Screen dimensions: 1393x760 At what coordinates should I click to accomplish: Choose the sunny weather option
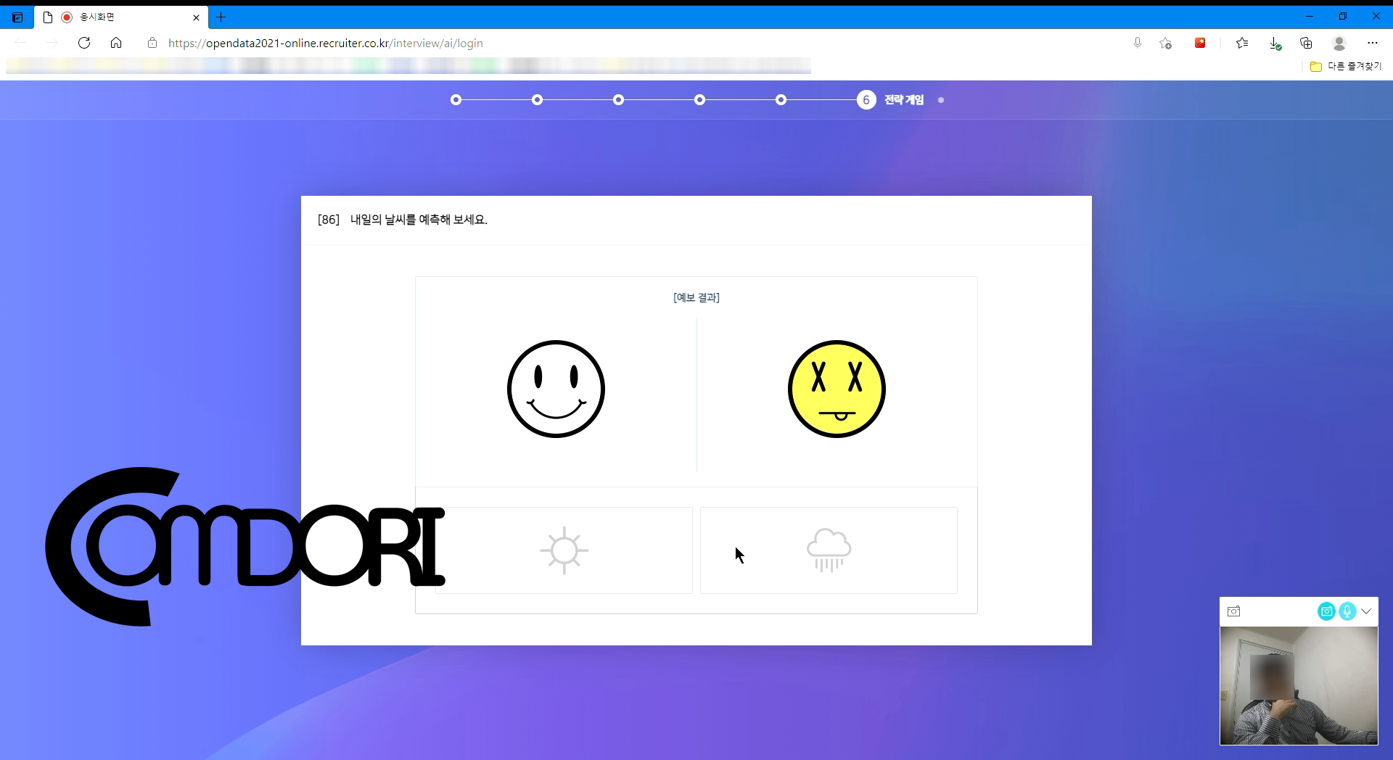click(x=564, y=550)
